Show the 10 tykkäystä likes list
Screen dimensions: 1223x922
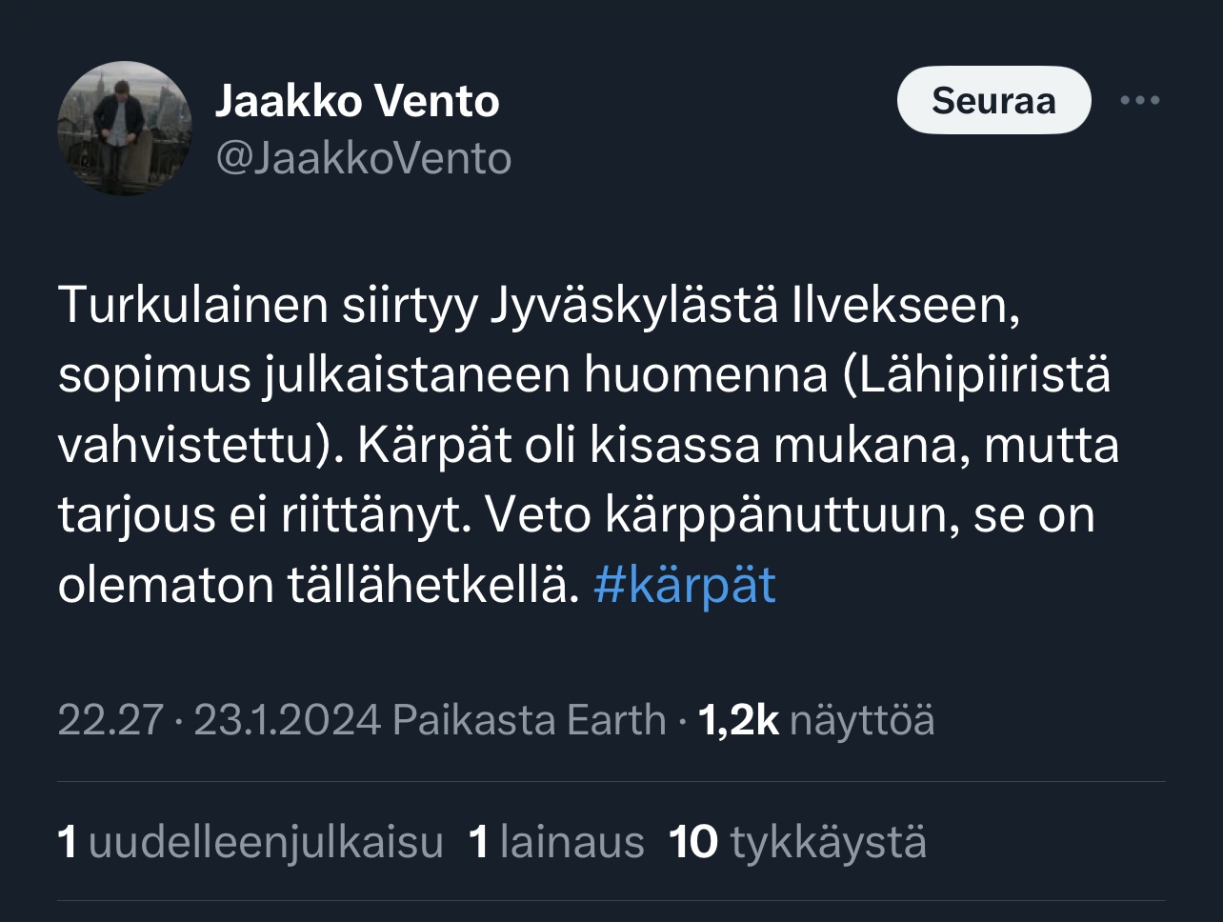coord(798,843)
